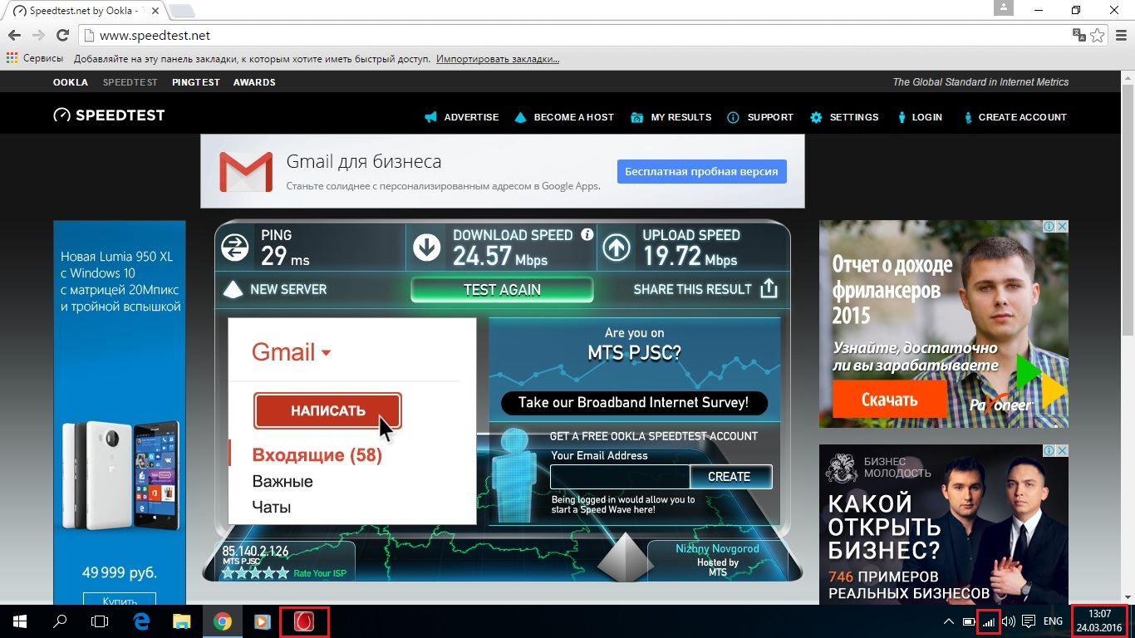Open the Chrome profile user icon

tap(1005, 8)
